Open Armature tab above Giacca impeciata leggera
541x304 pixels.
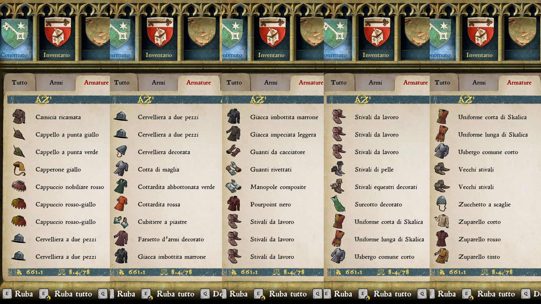pos(311,83)
